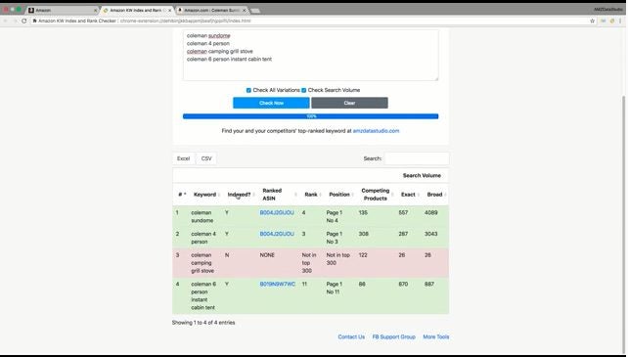
Task: Sort table by Position column
Action: (339, 195)
